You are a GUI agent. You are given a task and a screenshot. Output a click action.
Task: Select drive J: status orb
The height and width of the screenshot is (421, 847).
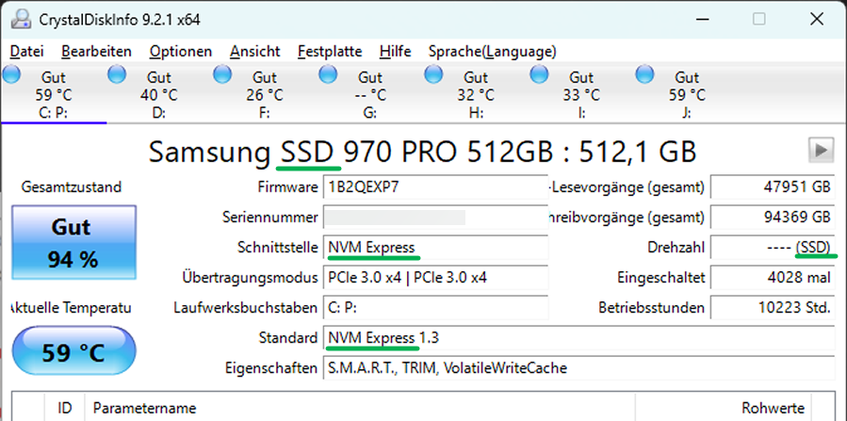[644, 74]
